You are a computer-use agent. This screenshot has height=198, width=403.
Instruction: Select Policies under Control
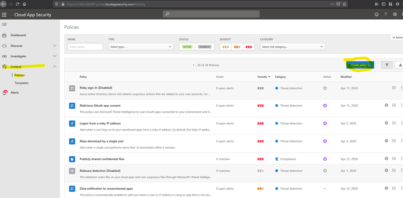(19, 75)
